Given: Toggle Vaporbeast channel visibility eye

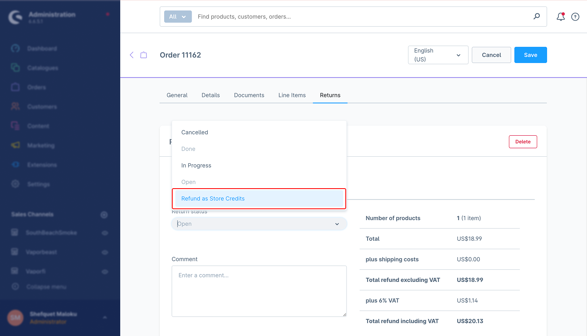Looking at the screenshot, I should tap(105, 252).
